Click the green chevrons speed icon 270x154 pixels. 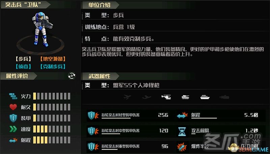pyautogui.click(x=13, y=129)
